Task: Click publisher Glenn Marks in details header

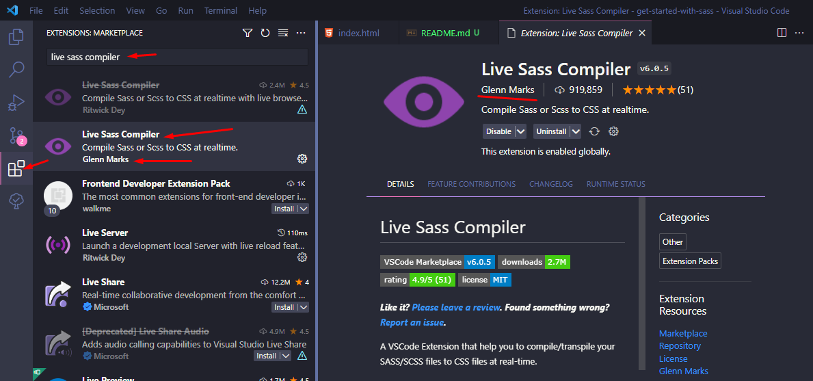Action: (x=507, y=90)
